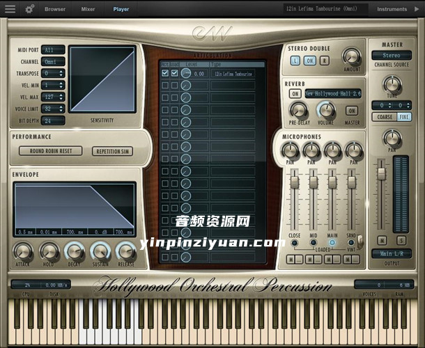
Task: Click the Main microphone Pan knob
Action: [333, 150]
